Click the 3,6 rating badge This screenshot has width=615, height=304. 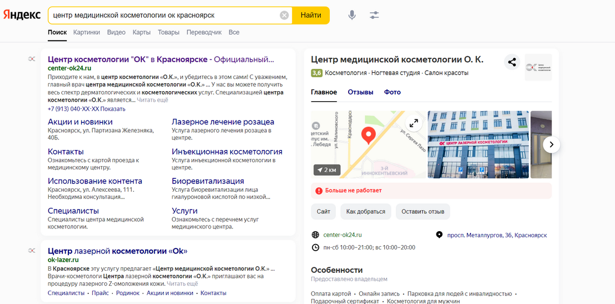316,73
